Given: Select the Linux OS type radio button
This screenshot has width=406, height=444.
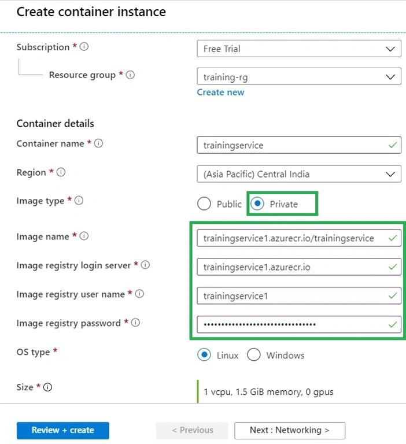Looking at the screenshot, I should click(204, 354).
